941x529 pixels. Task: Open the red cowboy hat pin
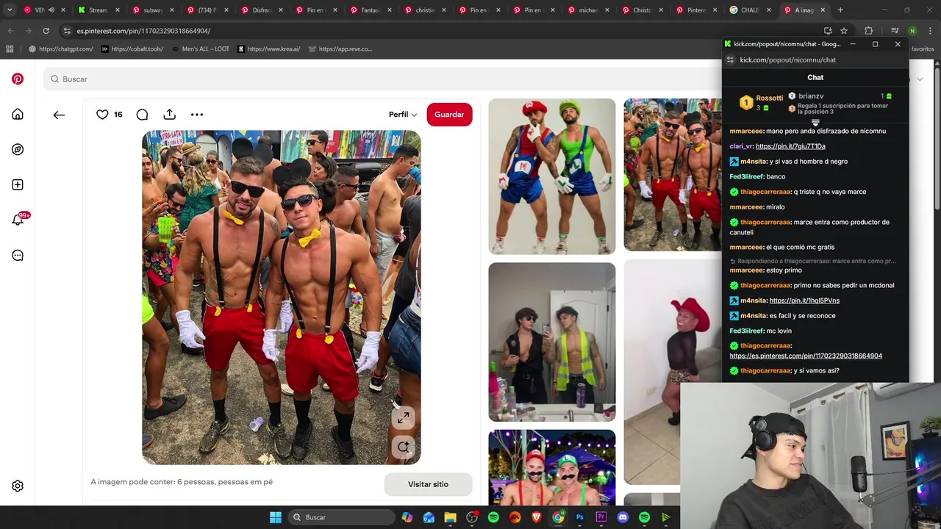[x=673, y=372]
